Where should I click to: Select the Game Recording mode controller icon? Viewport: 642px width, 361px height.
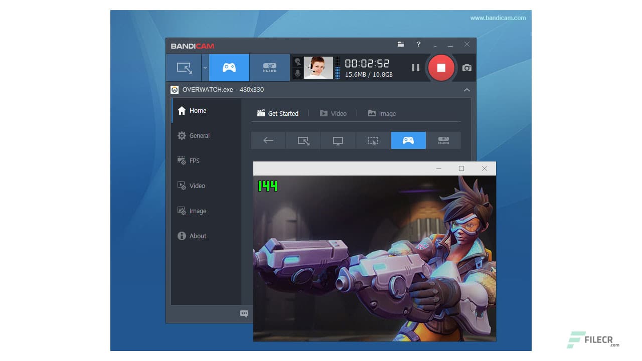pos(229,68)
